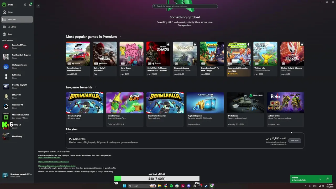The height and width of the screenshot is (189, 336).
Task: Click Join now for PC Game Pass
Action: 295,140
